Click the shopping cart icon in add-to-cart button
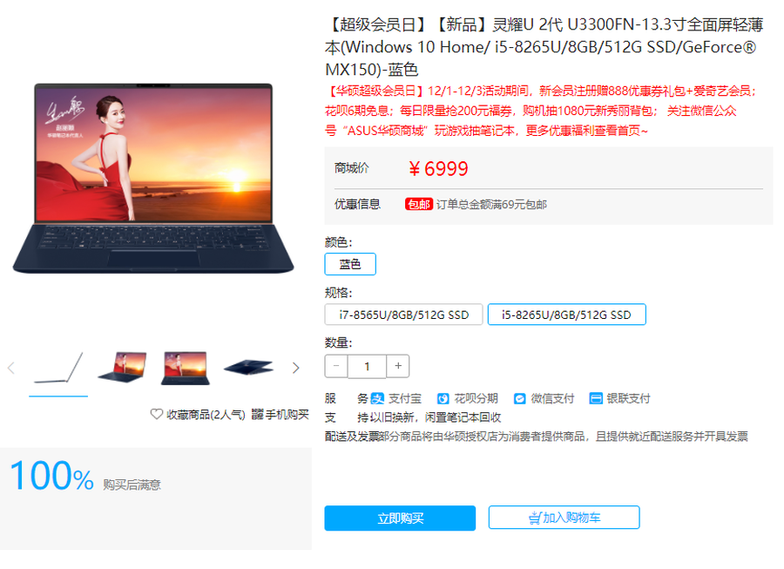This screenshot has width=784, height=569. [x=535, y=518]
